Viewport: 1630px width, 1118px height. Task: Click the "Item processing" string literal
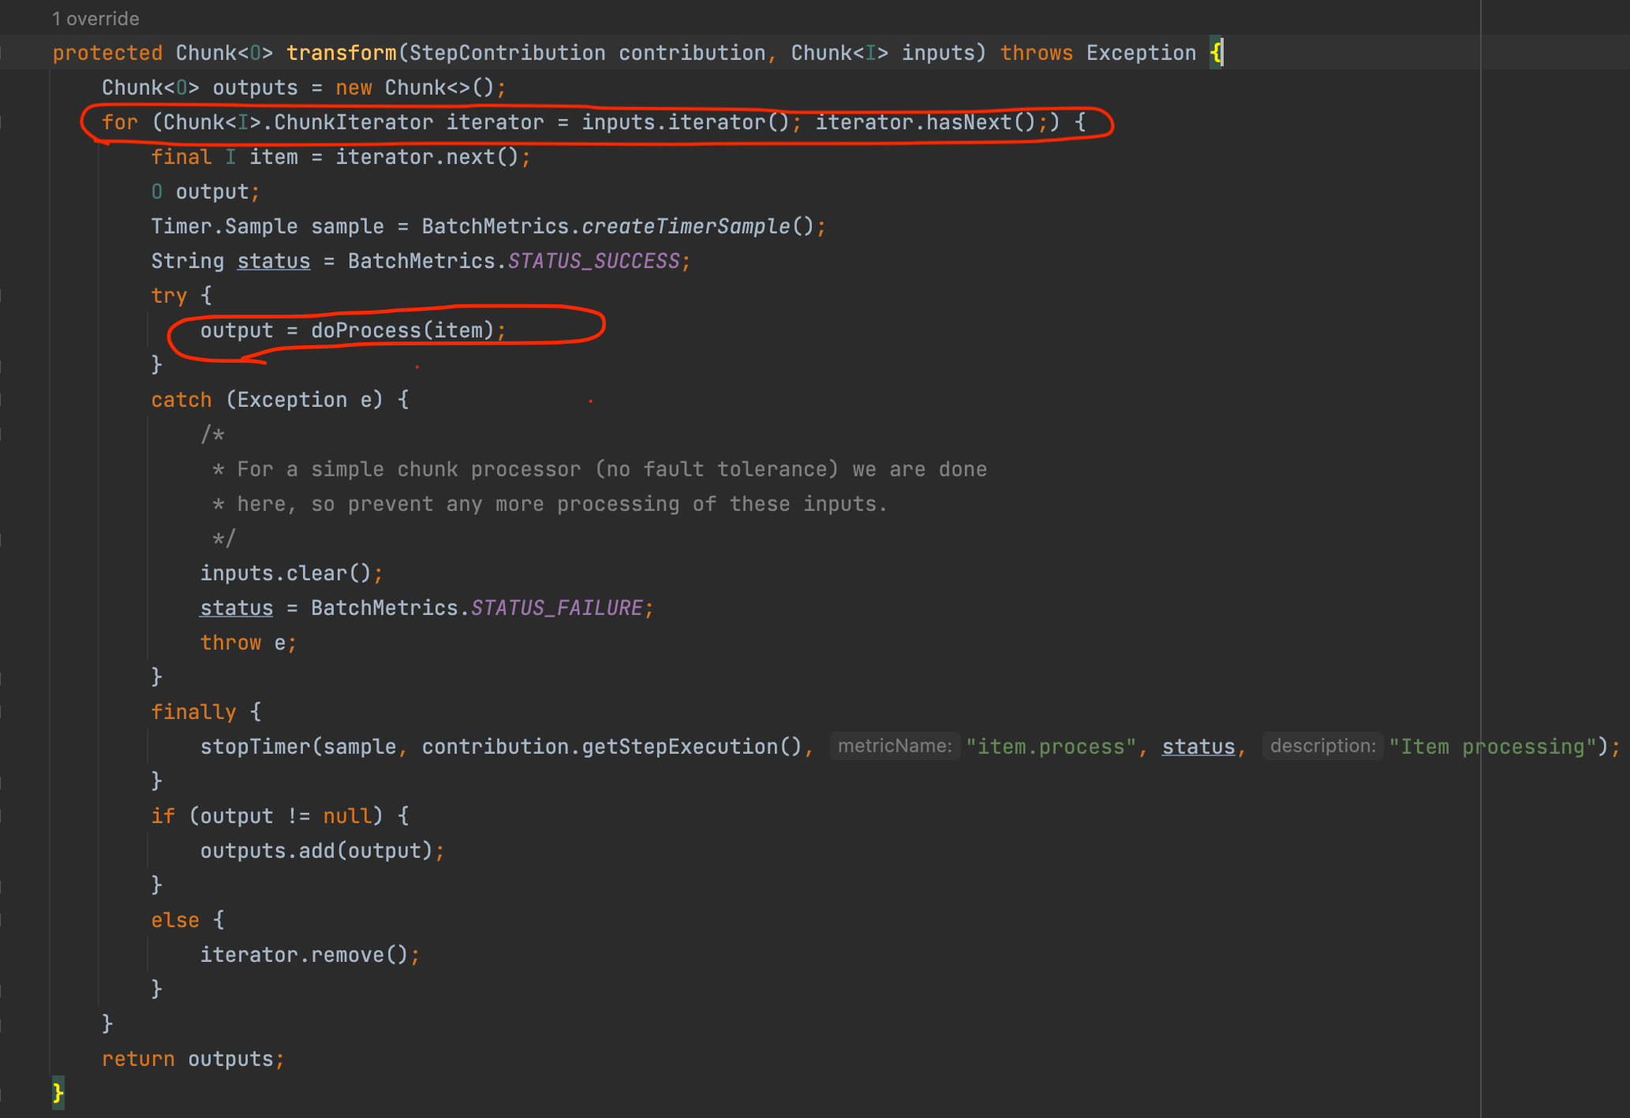(1494, 747)
